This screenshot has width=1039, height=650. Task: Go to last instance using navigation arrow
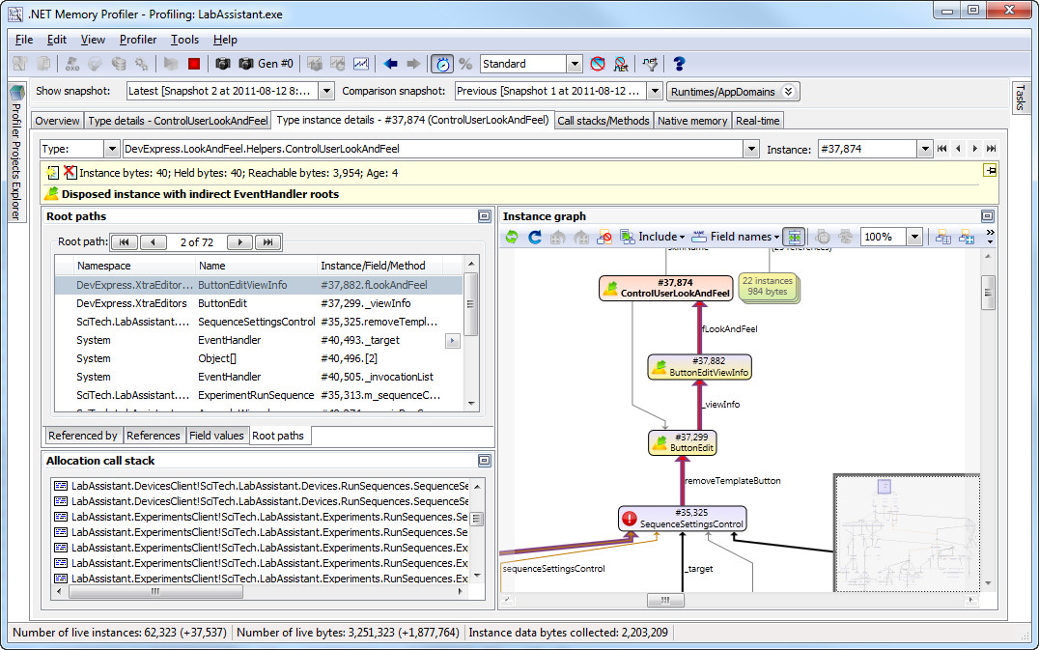pyautogui.click(x=991, y=149)
